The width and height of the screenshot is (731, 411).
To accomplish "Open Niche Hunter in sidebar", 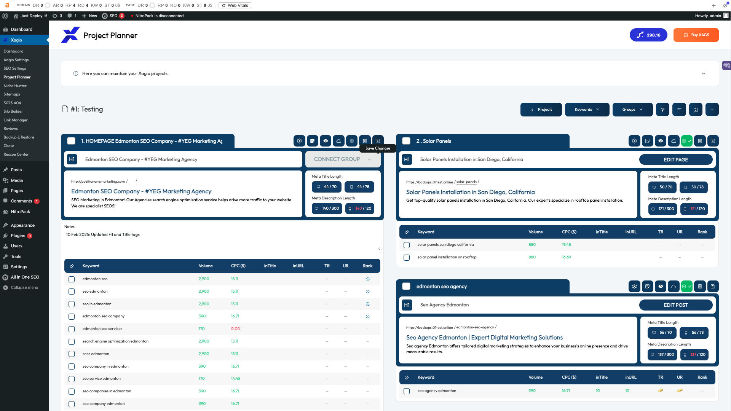I will pos(15,86).
